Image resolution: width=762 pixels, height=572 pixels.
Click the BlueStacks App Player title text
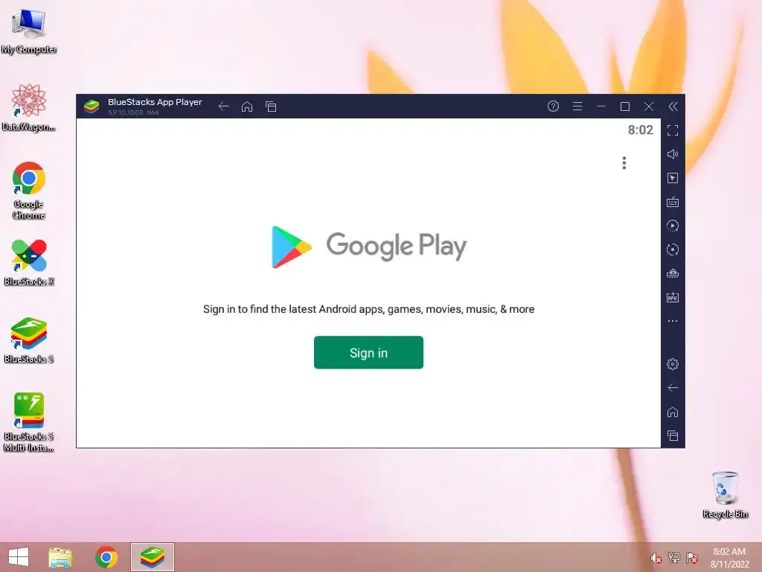(x=155, y=102)
